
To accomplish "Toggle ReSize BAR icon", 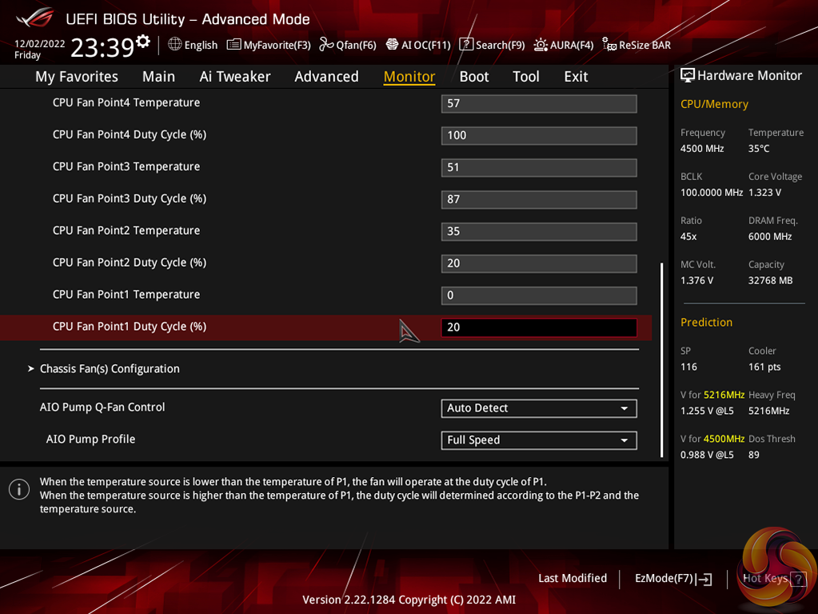I will (609, 44).
